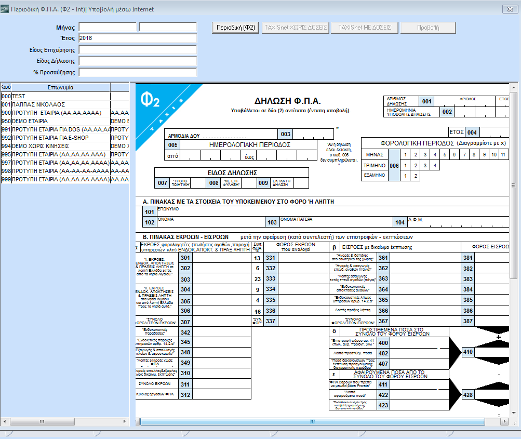Click the form preview horizontal scrollbar thumb

(312, 421)
